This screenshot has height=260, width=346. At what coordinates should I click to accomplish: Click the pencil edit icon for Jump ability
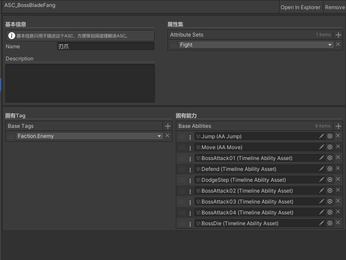(322, 136)
